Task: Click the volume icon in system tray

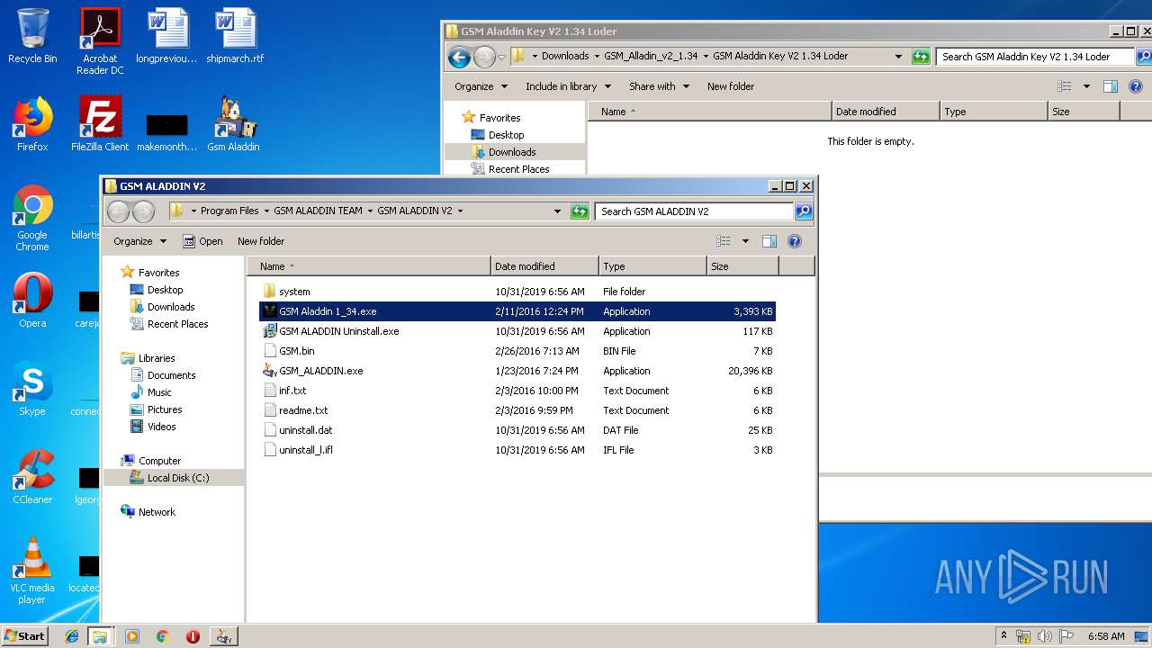Action: (x=1045, y=636)
